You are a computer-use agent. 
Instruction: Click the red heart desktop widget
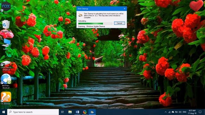pyautogui.click(x=196, y=6)
